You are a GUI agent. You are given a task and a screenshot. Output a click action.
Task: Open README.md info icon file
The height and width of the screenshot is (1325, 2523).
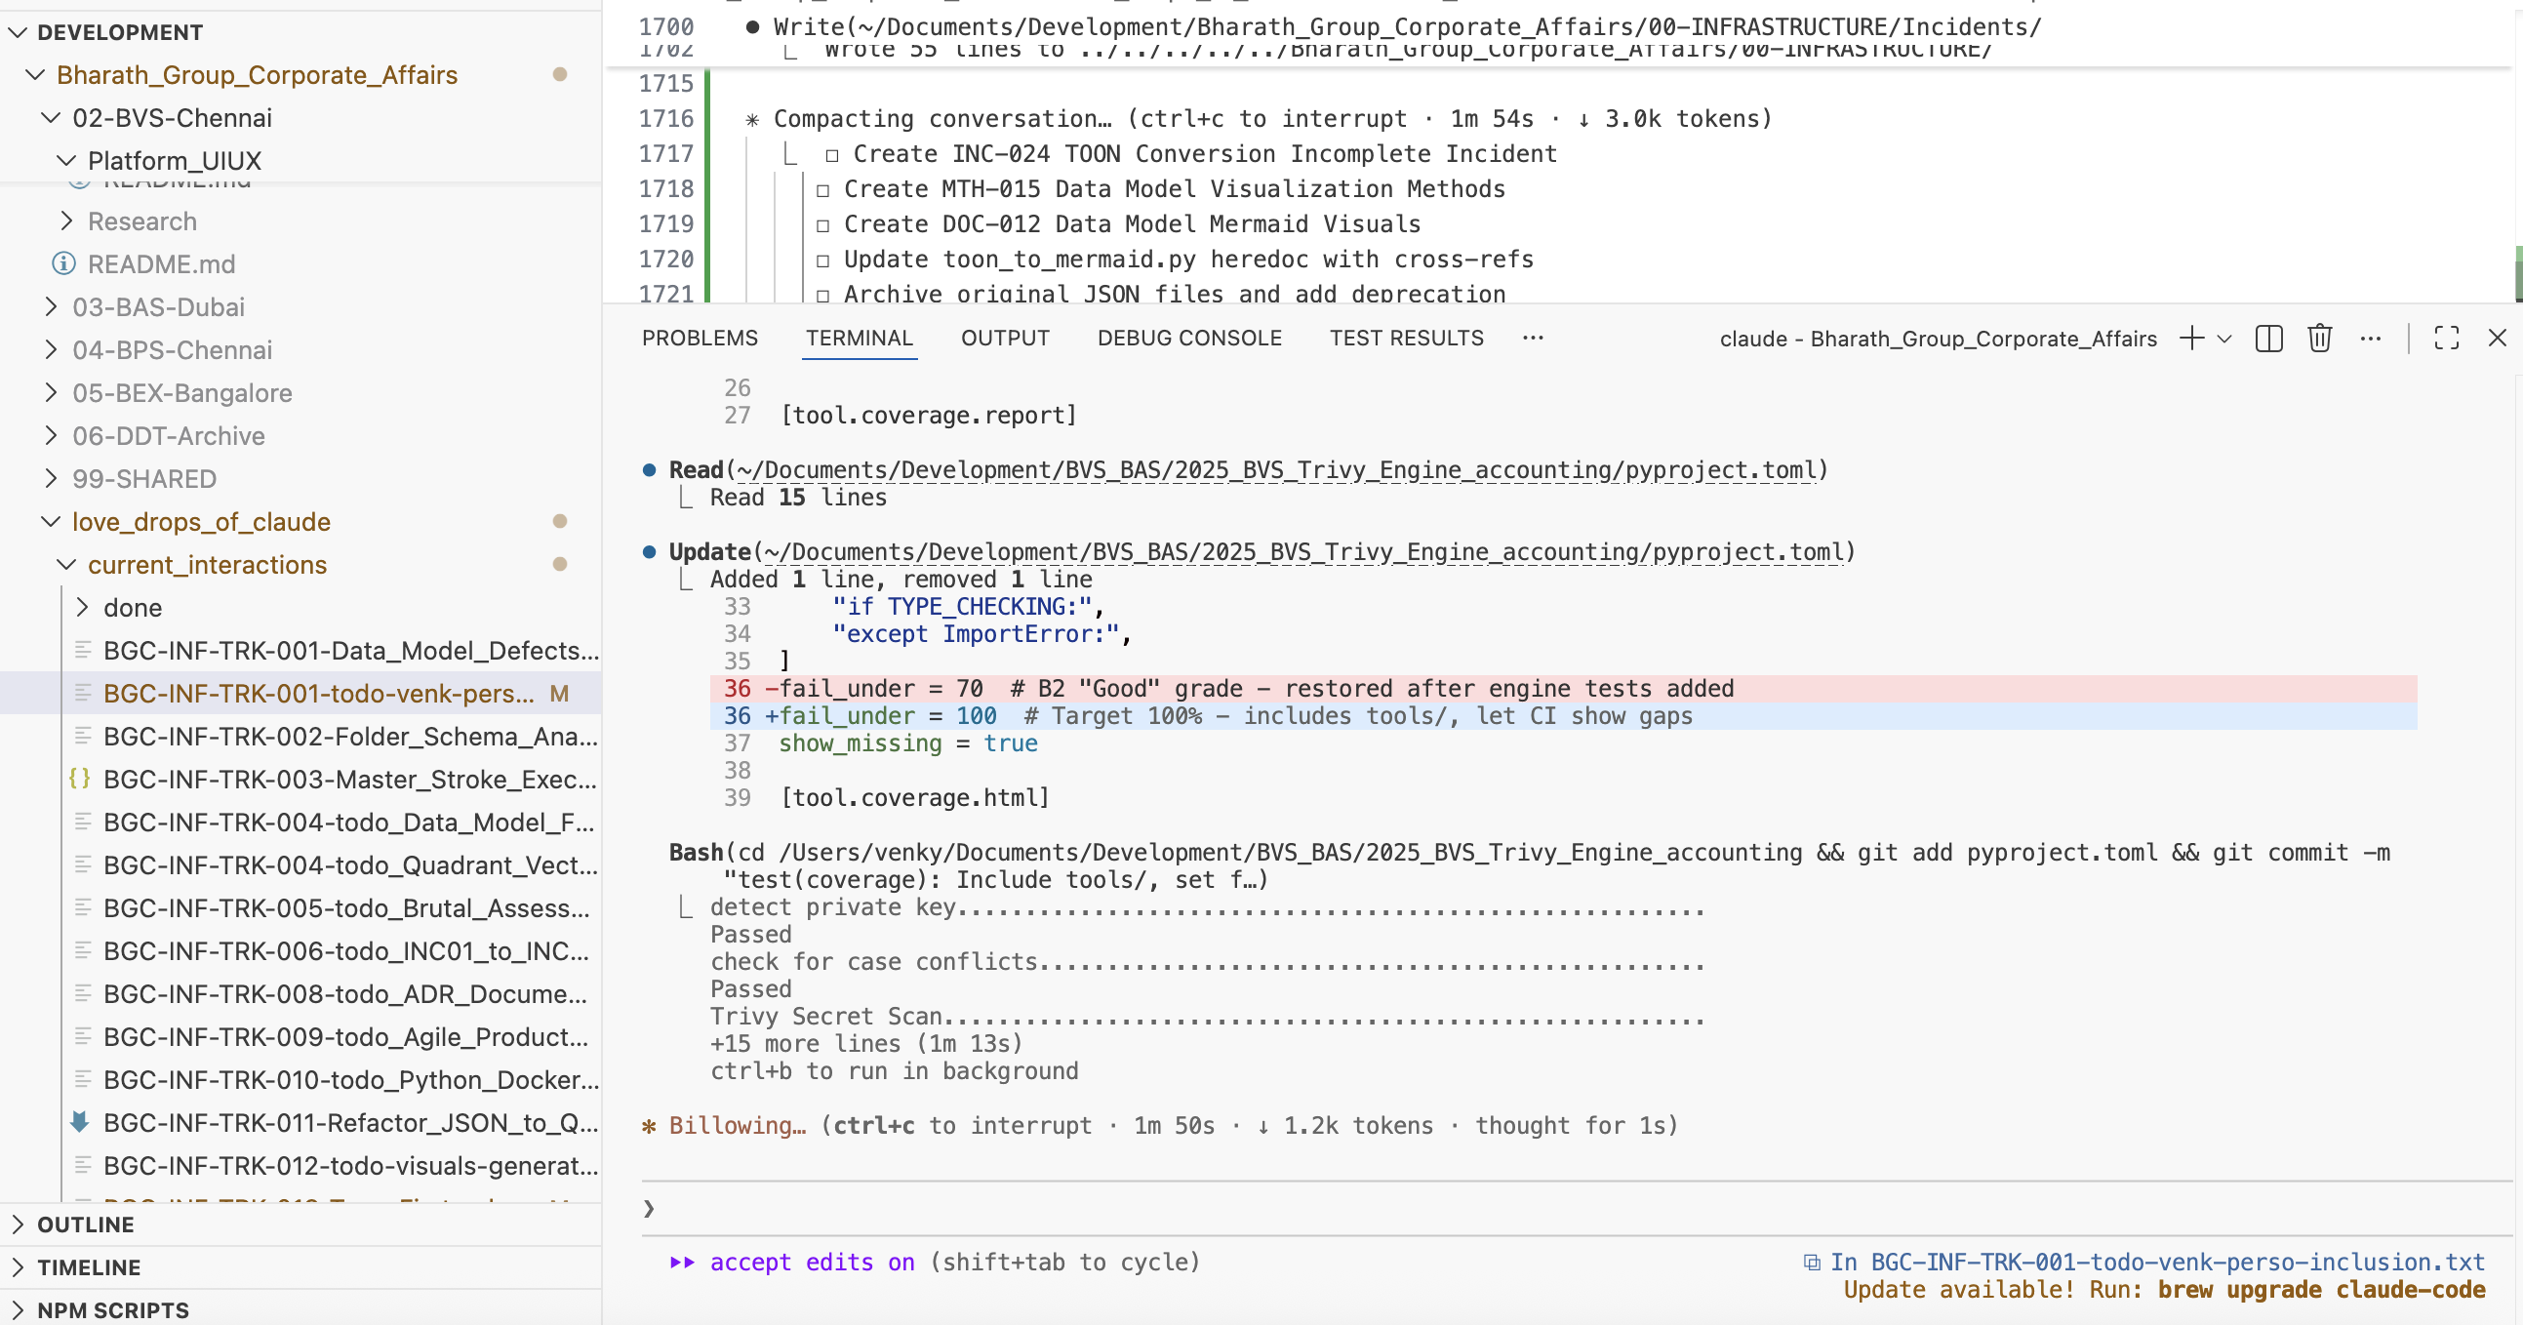161,264
